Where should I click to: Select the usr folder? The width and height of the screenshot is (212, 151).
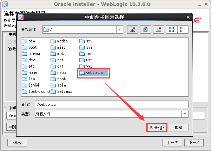tap(86, 60)
